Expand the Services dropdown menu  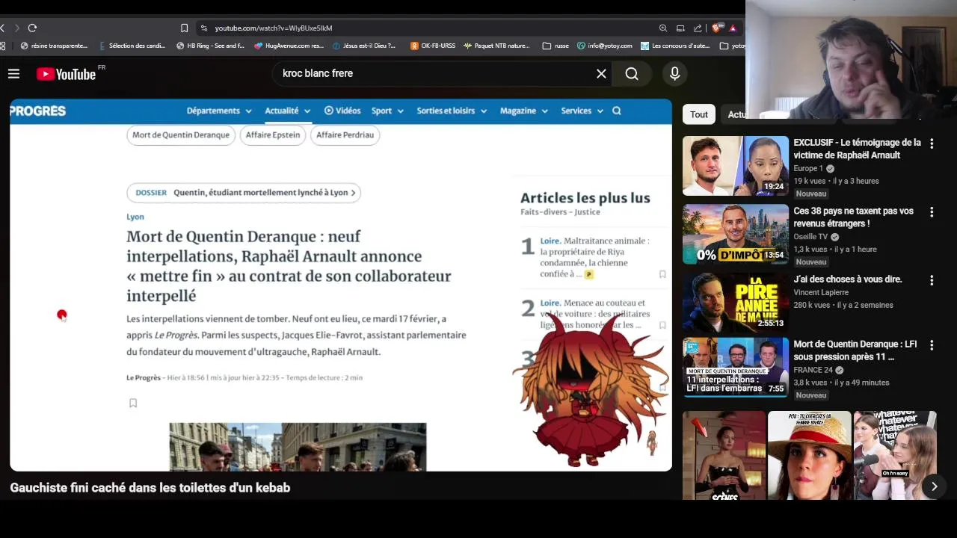[582, 111]
